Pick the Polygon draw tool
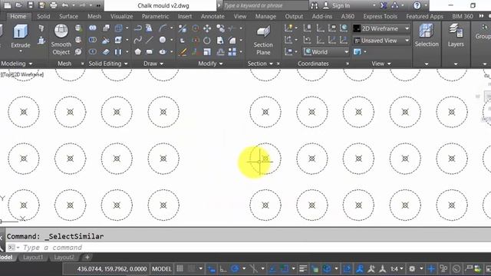 click(x=138, y=51)
